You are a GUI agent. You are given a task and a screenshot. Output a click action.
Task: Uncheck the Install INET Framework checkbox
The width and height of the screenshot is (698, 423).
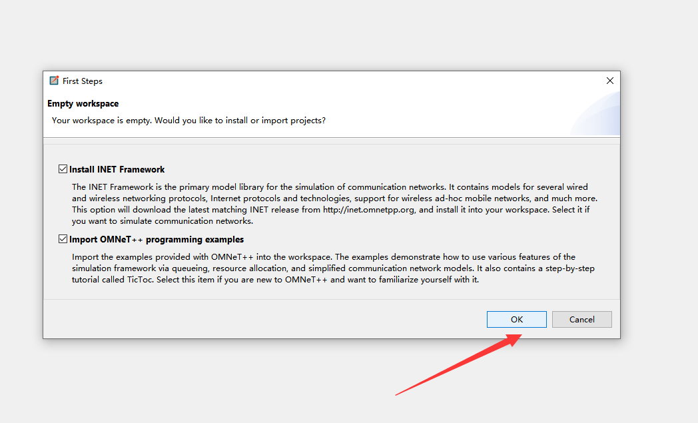click(x=63, y=169)
